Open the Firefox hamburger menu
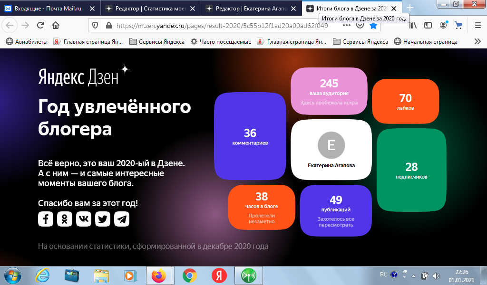The width and height of the screenshot is (487, 285). click(x=478, y=25)
